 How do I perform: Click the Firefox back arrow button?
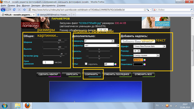[x=3, y=10]
